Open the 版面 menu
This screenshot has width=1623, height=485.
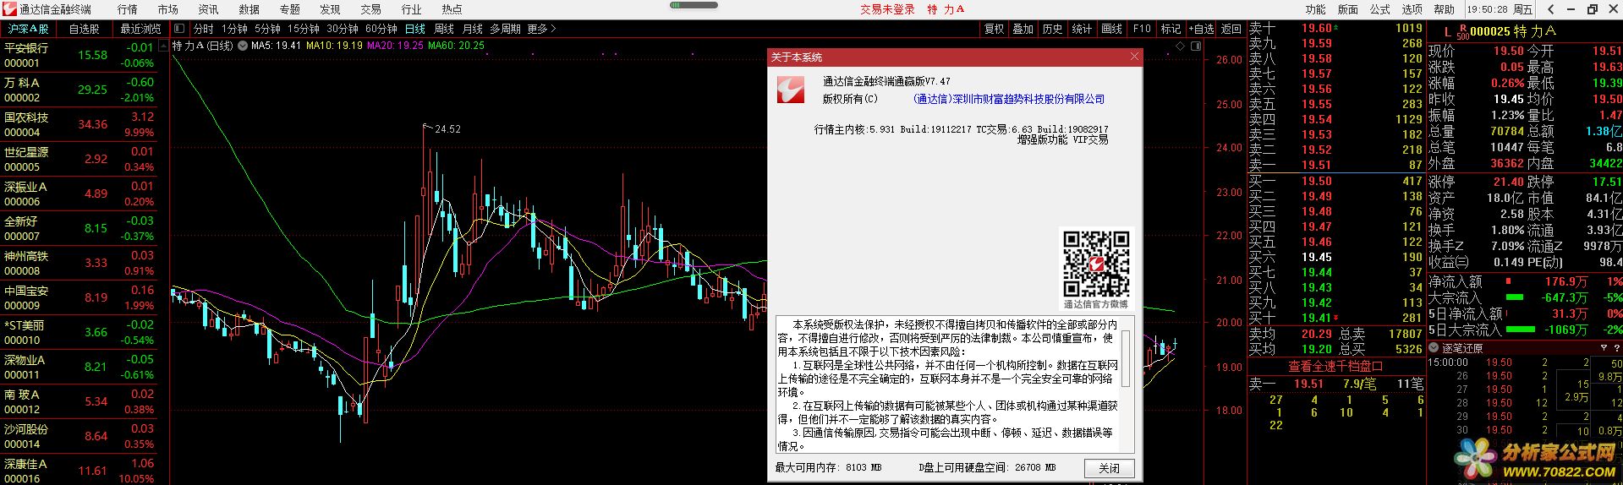pyautogui.click(x=1347, y=9)
